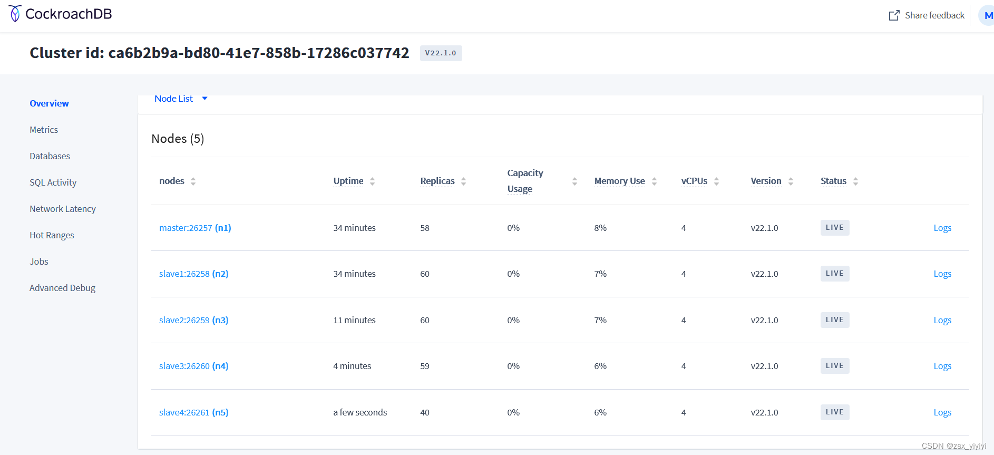Click LIVE status badge for slave2 n3
994x455 pixels.
[x=835, y=320]
